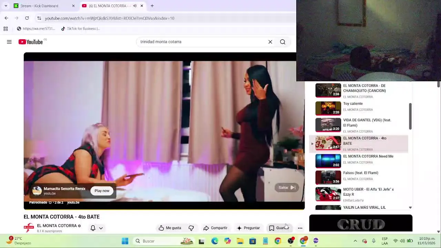Screen dimensions: 441x248
Task: Open Copilot from the taskbar
Action: tap(227, 241)
